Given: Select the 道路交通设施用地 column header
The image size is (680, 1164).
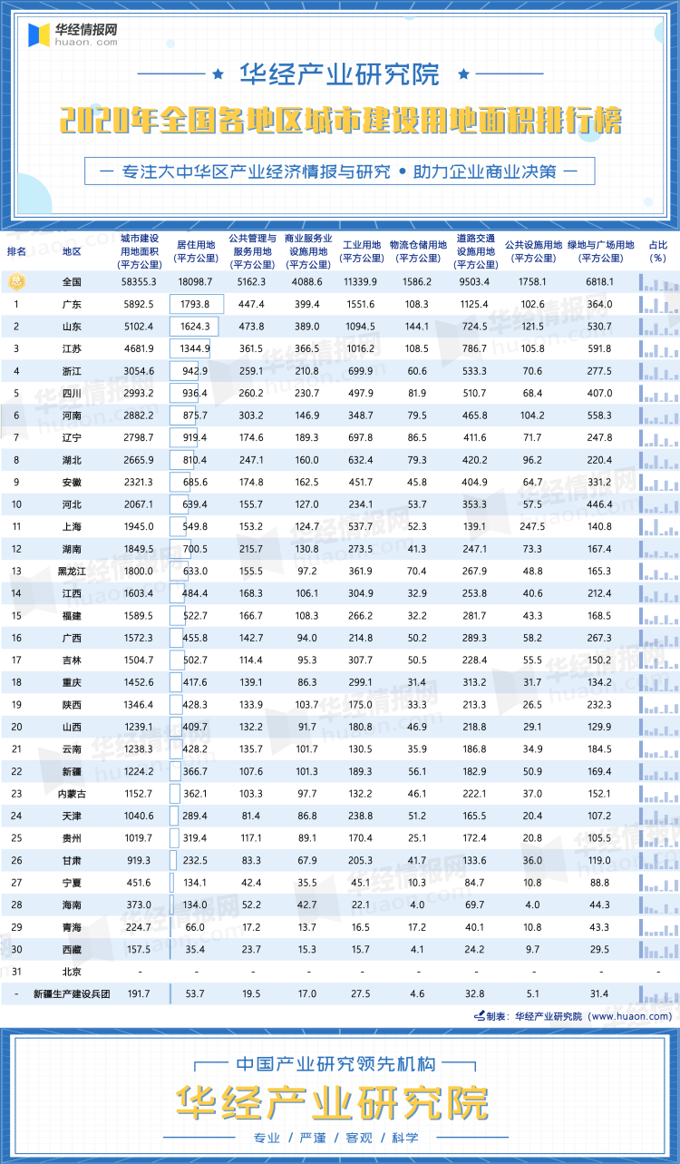Looking at the screenshot, I should tap(475, 250).
